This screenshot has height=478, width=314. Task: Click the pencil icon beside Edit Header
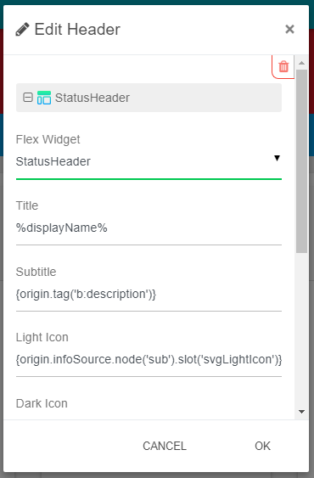coord(22,29)
